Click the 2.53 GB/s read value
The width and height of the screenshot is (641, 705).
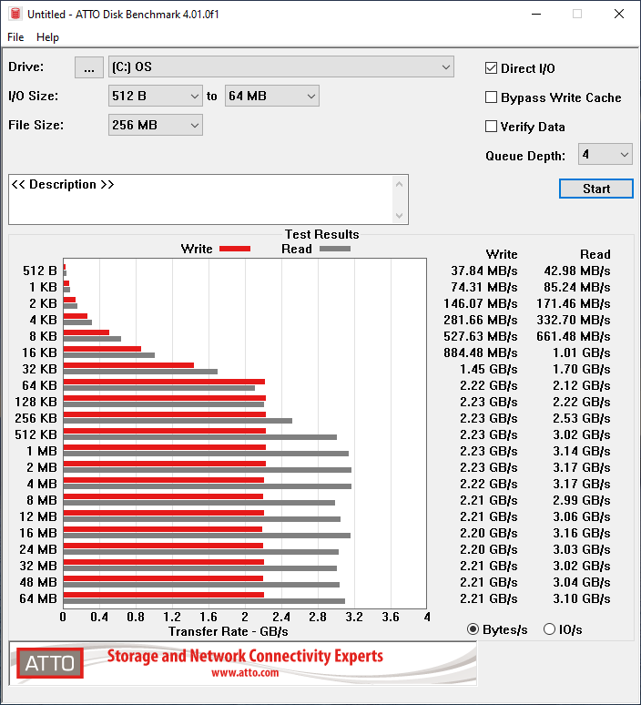pos(582,418)
